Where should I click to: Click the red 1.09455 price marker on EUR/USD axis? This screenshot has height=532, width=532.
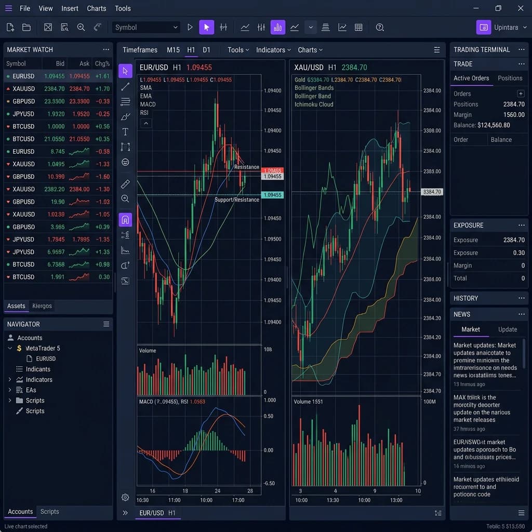[x=272, y=170]
